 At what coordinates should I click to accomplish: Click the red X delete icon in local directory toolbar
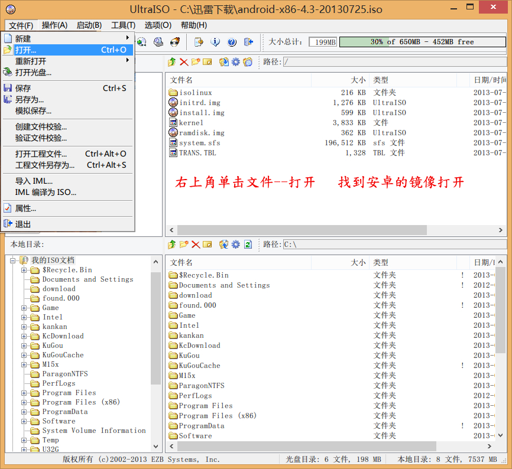tap(196, 245)
